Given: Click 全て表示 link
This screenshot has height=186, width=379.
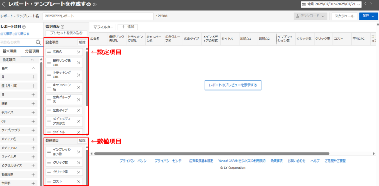Looking at the screenshot, I should pyautogui.click(x=6, y=34).
